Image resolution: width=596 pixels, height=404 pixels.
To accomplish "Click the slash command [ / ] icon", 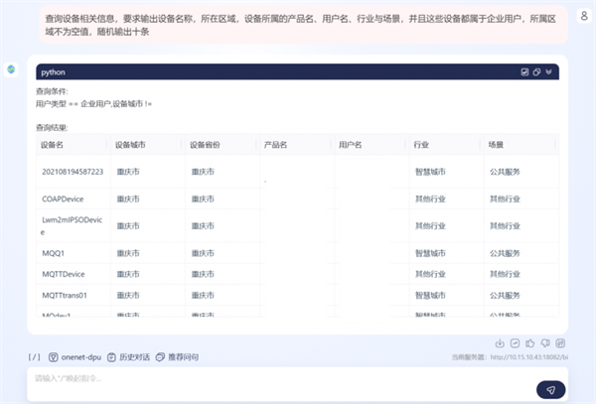I will [x=34, y=357].
